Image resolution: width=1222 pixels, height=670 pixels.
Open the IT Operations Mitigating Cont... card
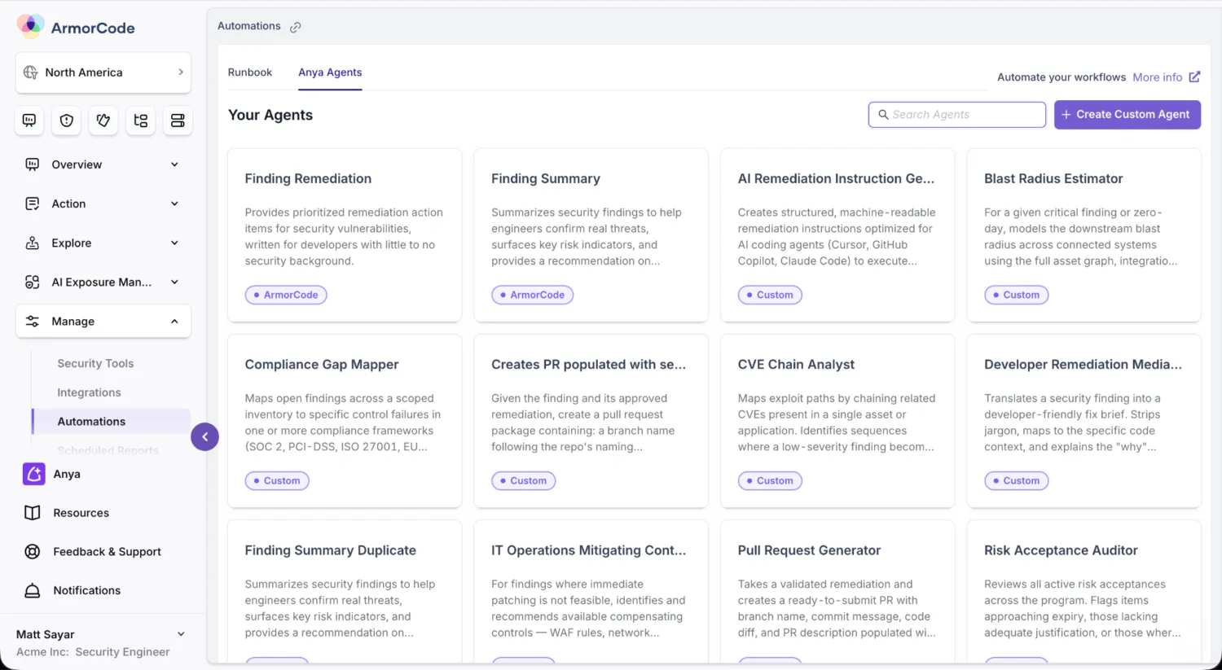tap(591, 592)
